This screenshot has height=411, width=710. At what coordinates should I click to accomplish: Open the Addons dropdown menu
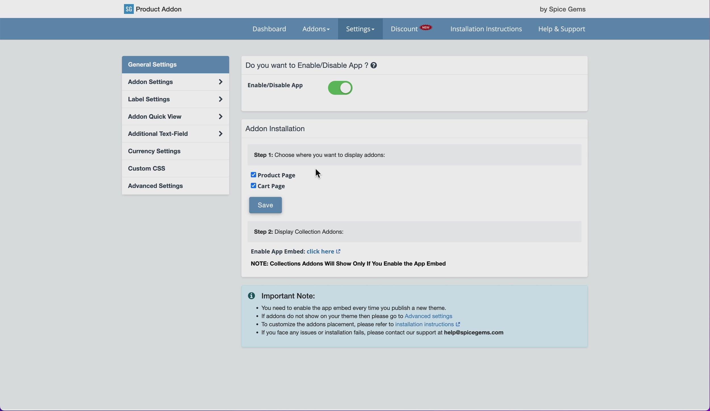click(x=316, y=29)
